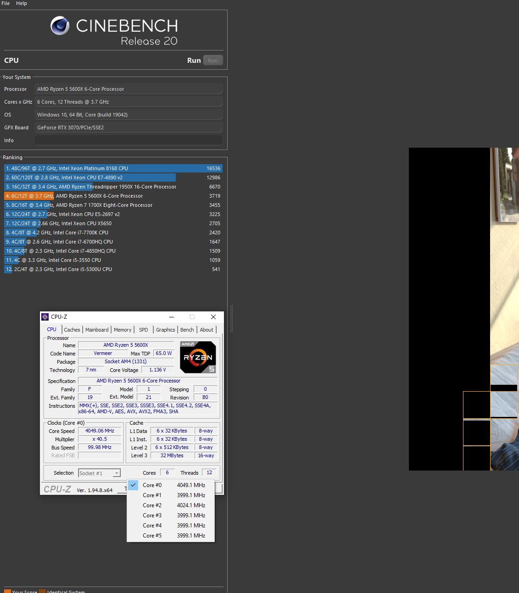Click the AMD Ryzen 5 logo badge
This screenshot has width=519, height=593.
pyautogui.click(x=198, y=357)
